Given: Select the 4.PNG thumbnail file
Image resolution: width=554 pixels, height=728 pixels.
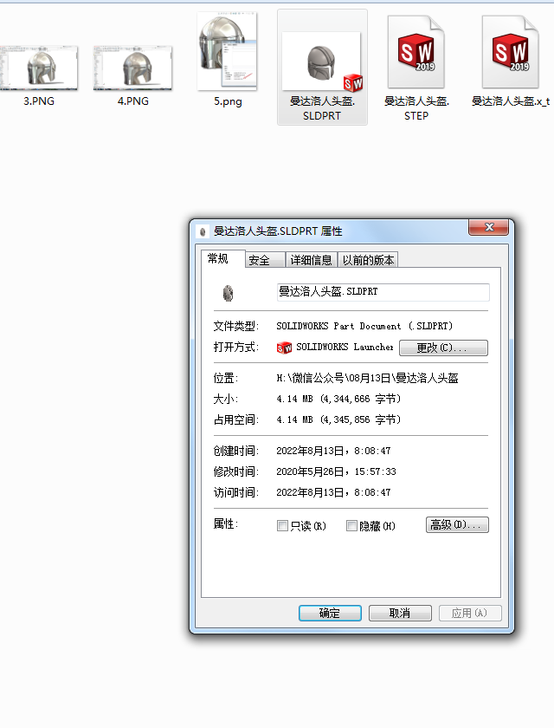Looking at the screenshot, I should [132, 68].
